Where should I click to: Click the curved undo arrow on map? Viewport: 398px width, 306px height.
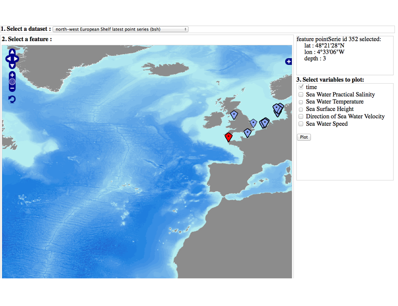pos(12,100)
